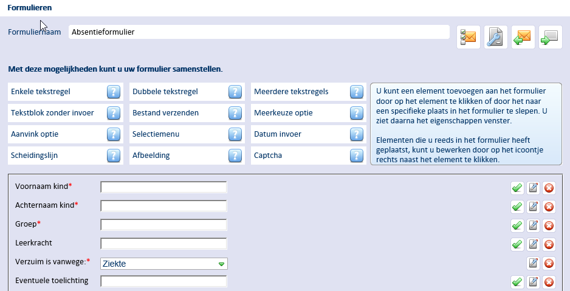The image size is (570, 291).
Task: Delete the Achternaam kind field
Action: pos(549,207)
